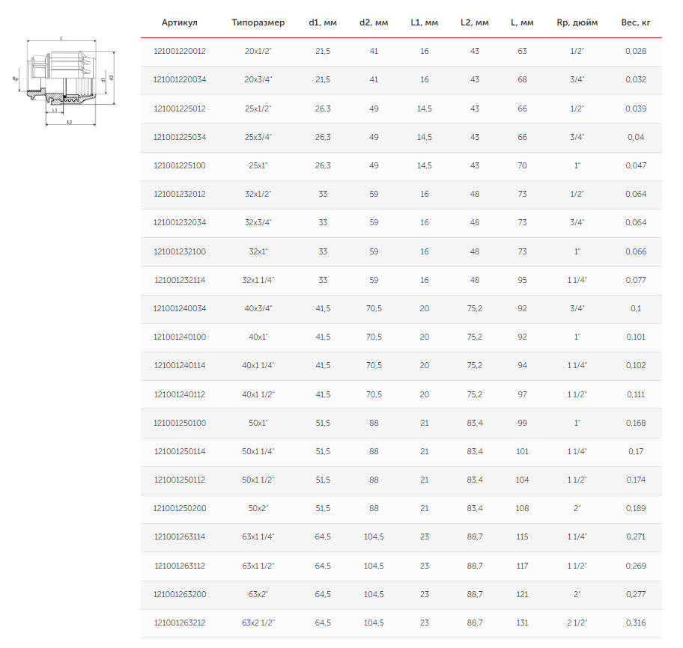Select article number 121001225012
The width and height of the screenshot is (683, 648).
pos(180,108)
